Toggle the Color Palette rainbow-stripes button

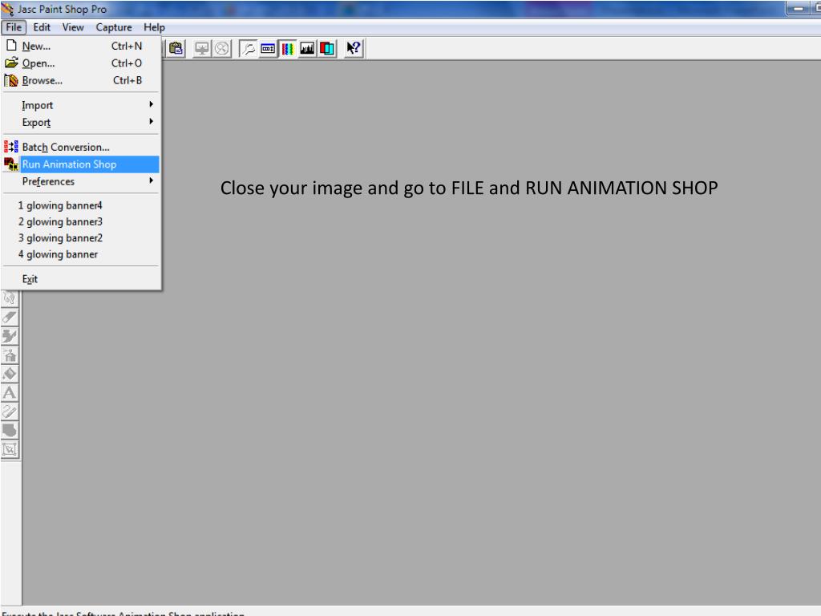click(288, 49)
